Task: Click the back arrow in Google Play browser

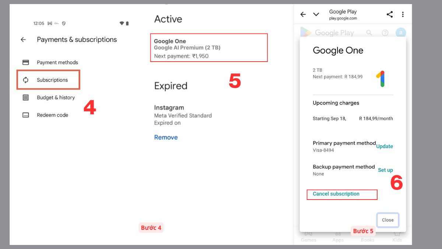Action: [x=303, y=14]
